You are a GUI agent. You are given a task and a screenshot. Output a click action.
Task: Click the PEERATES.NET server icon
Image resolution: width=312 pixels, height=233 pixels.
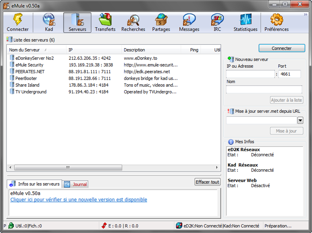[x=12, y=72]
